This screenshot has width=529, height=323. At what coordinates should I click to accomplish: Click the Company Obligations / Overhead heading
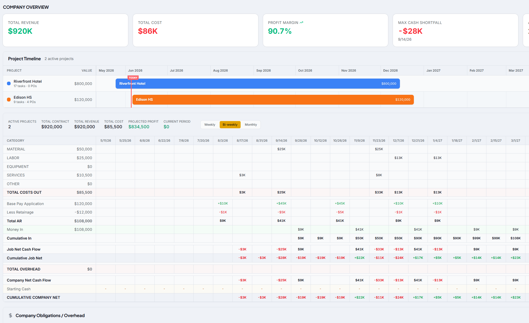50,316
